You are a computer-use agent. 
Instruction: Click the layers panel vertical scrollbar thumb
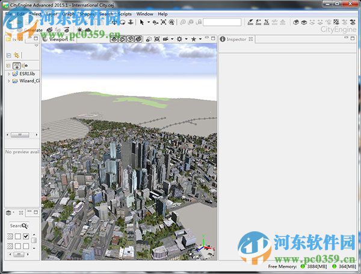34,240
